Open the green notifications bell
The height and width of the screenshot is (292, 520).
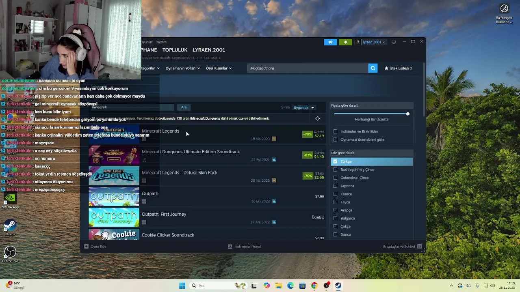[x=345, y=42]
